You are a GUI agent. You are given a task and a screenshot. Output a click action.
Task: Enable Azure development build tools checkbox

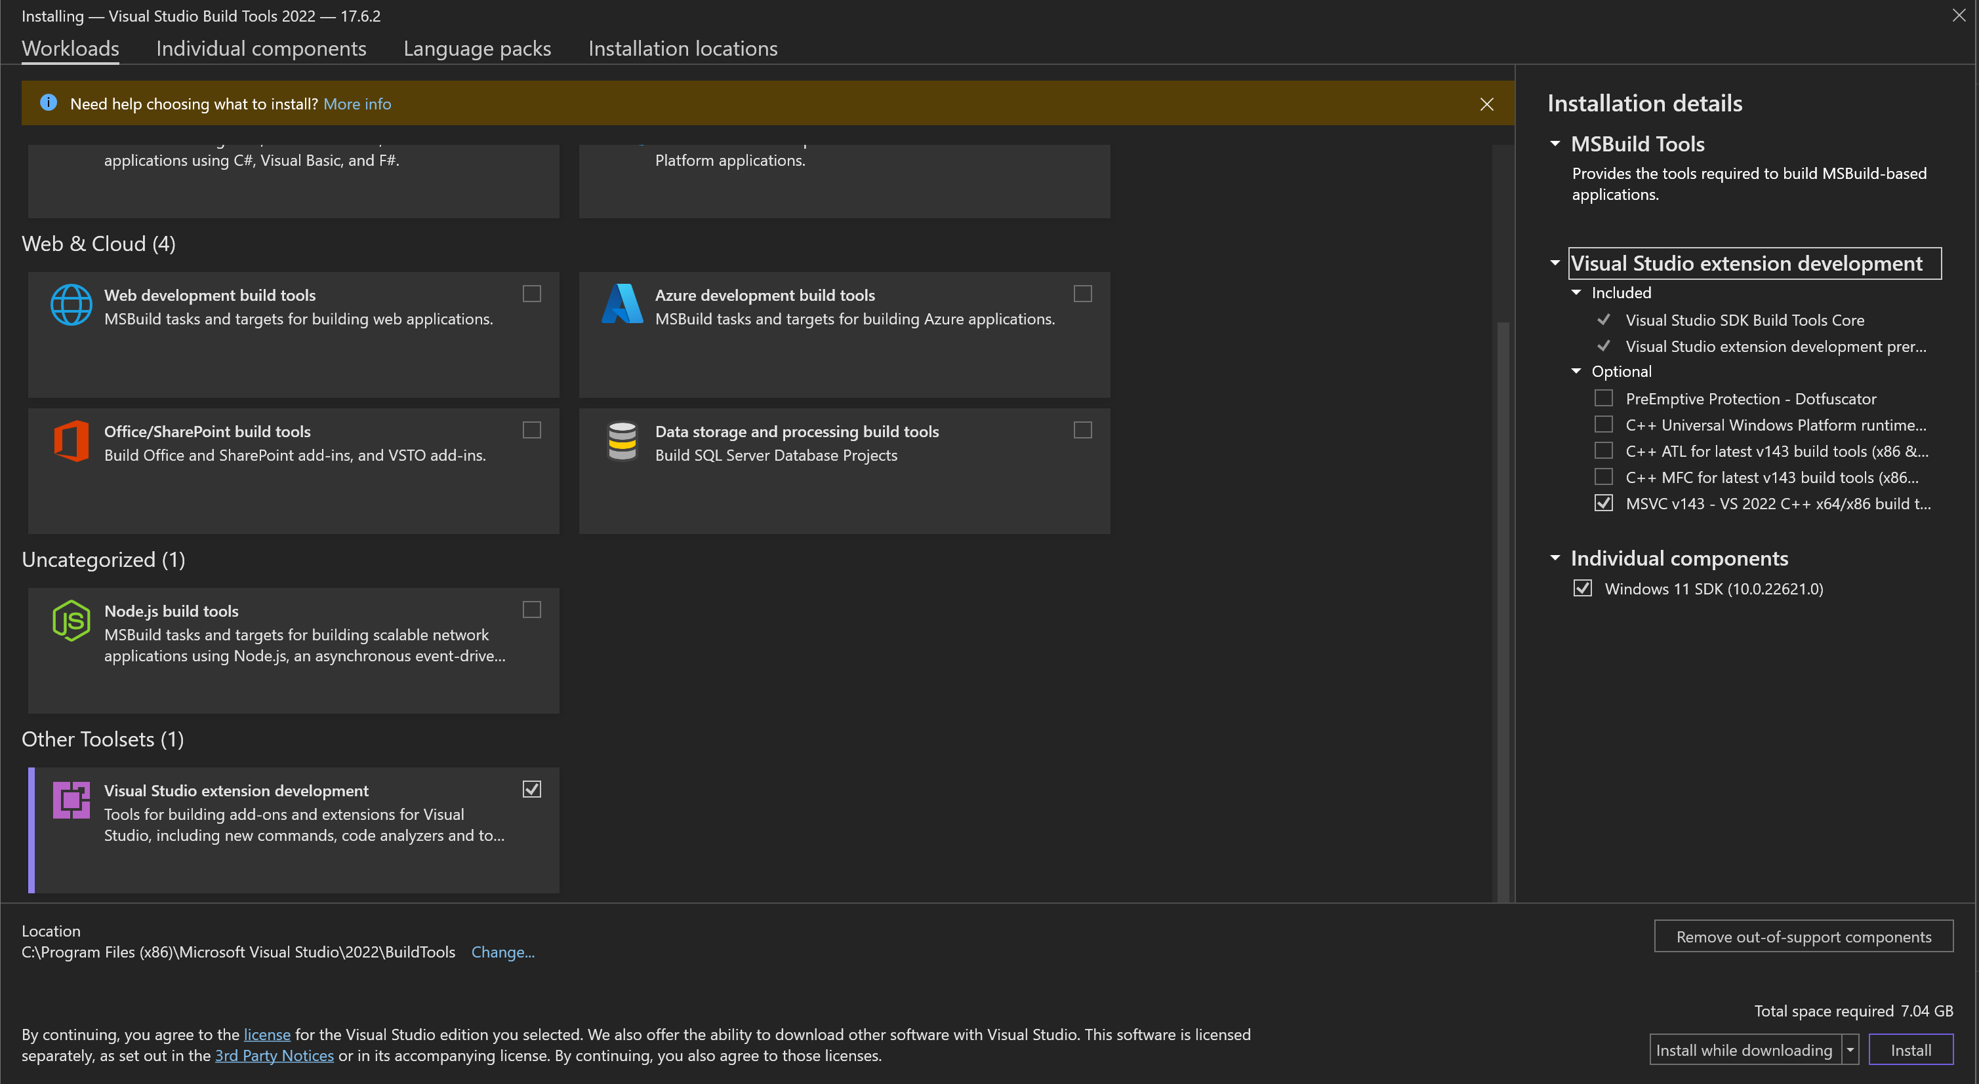(x=1082, y=294)
